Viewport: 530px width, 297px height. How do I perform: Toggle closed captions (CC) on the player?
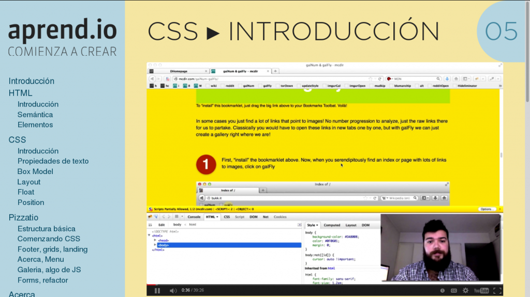(454, 291)
